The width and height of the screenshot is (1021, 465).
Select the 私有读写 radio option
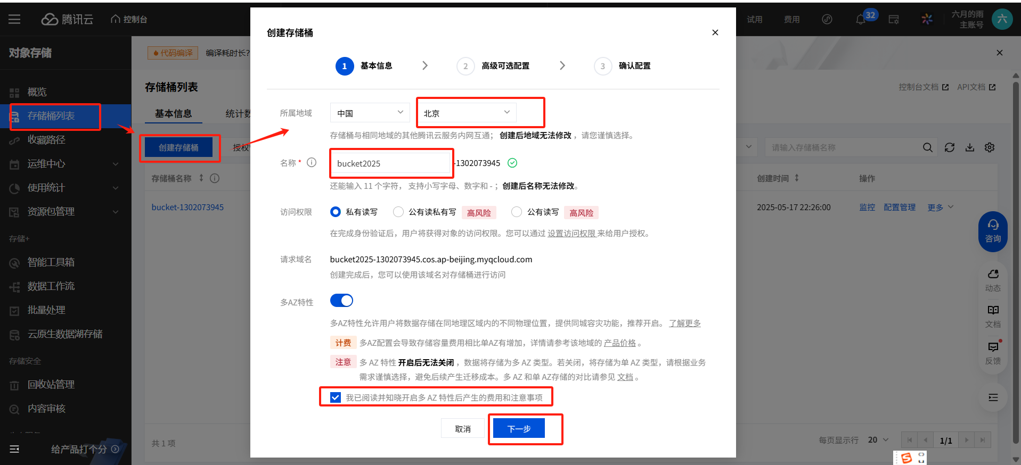[336, 212]
